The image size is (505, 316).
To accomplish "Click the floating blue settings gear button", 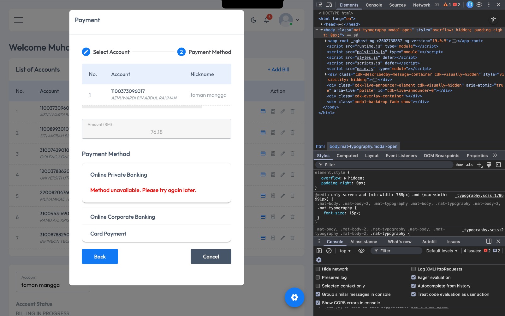I will 294,297.
